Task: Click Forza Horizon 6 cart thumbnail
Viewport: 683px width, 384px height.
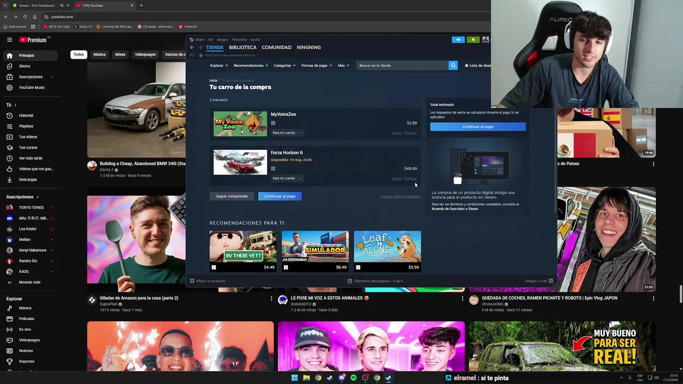Action: [x=240, y=162]
